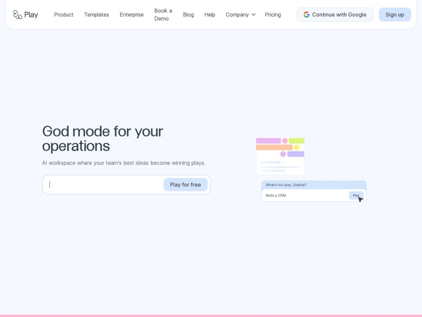Expand the Company dropdown chevron
422x317 pixels.
click(253, 15)
